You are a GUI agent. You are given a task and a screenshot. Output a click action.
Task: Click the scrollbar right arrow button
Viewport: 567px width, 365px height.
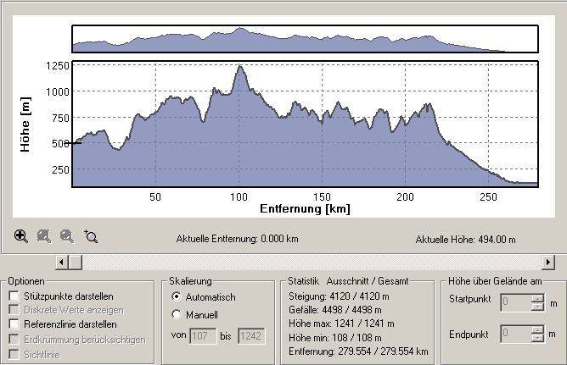(x=548, y=263)
